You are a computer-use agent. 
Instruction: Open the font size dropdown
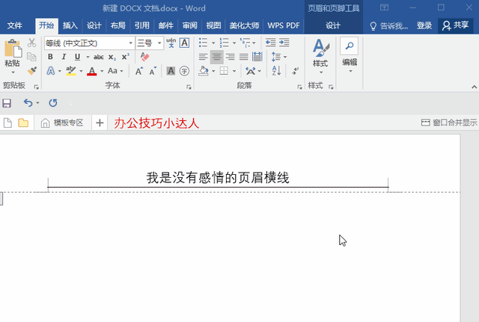pos(159,43)
